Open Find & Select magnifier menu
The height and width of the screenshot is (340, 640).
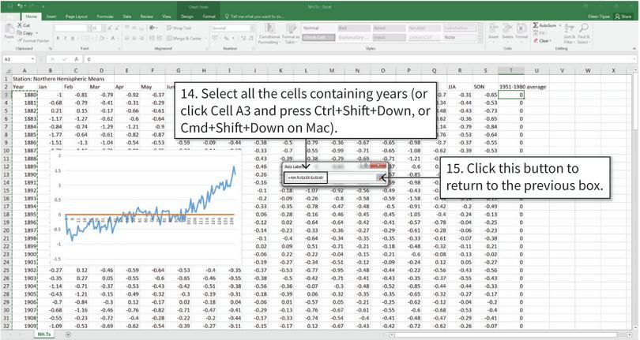583,33
